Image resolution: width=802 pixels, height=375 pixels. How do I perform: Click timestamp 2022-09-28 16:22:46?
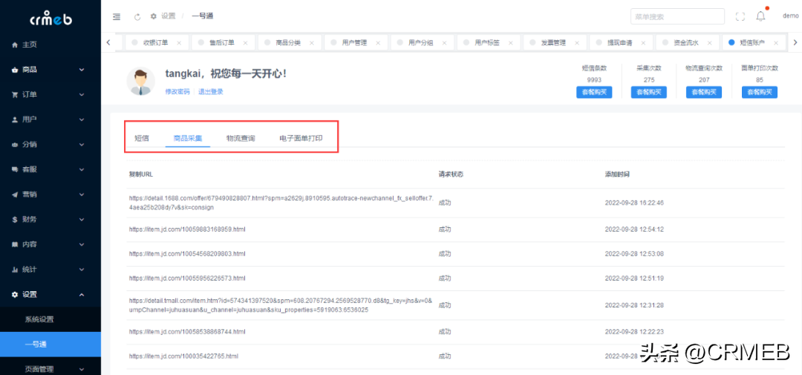click(634, 203)
